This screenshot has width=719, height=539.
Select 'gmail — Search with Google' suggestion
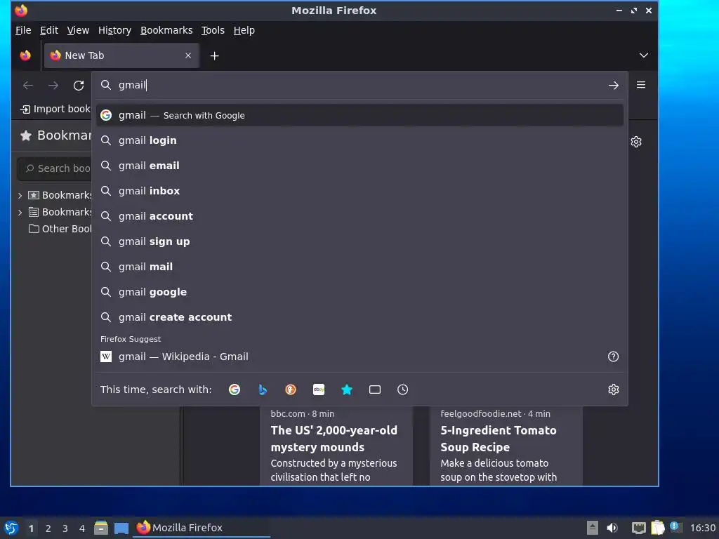pyautogui.click(x=359, y=115)
